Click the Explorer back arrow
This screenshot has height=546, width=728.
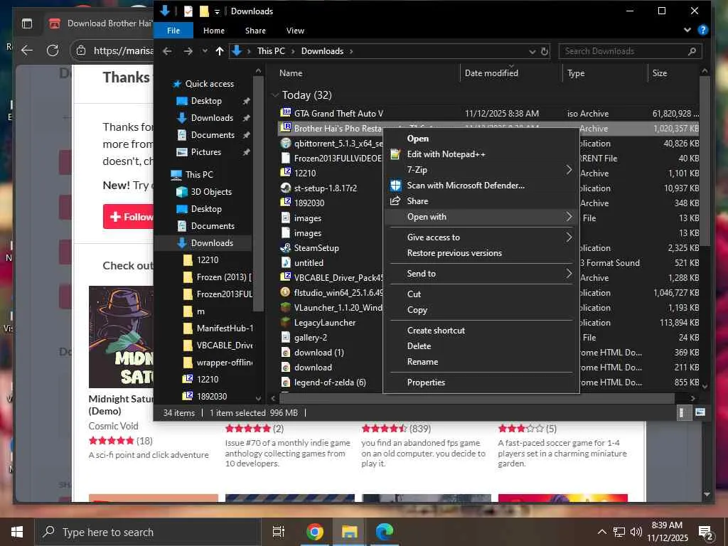(x=168, y=51)
